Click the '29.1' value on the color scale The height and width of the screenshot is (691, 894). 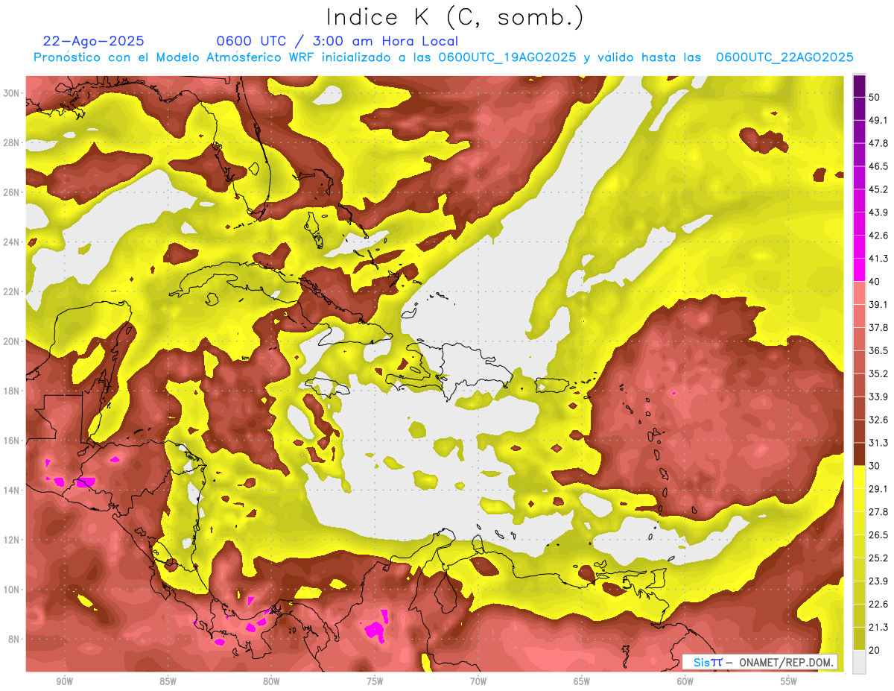pyautogui.click(x=878, y=489)
